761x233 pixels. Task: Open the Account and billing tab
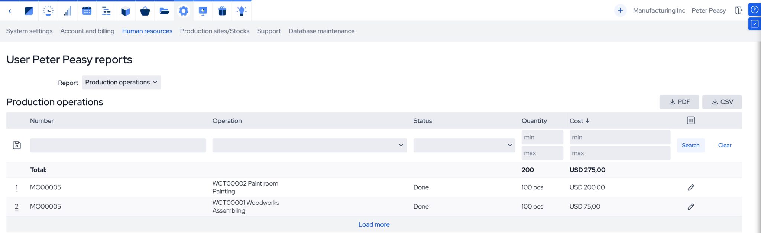pos(87,31)
